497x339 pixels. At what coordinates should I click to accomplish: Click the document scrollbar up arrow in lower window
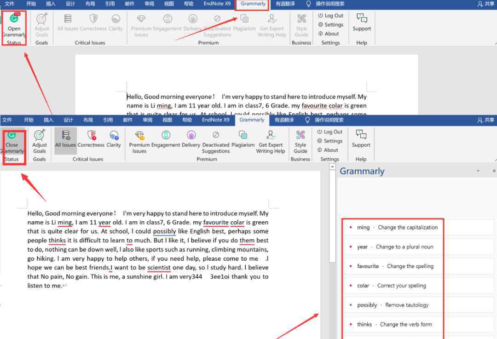click(332, 167)
